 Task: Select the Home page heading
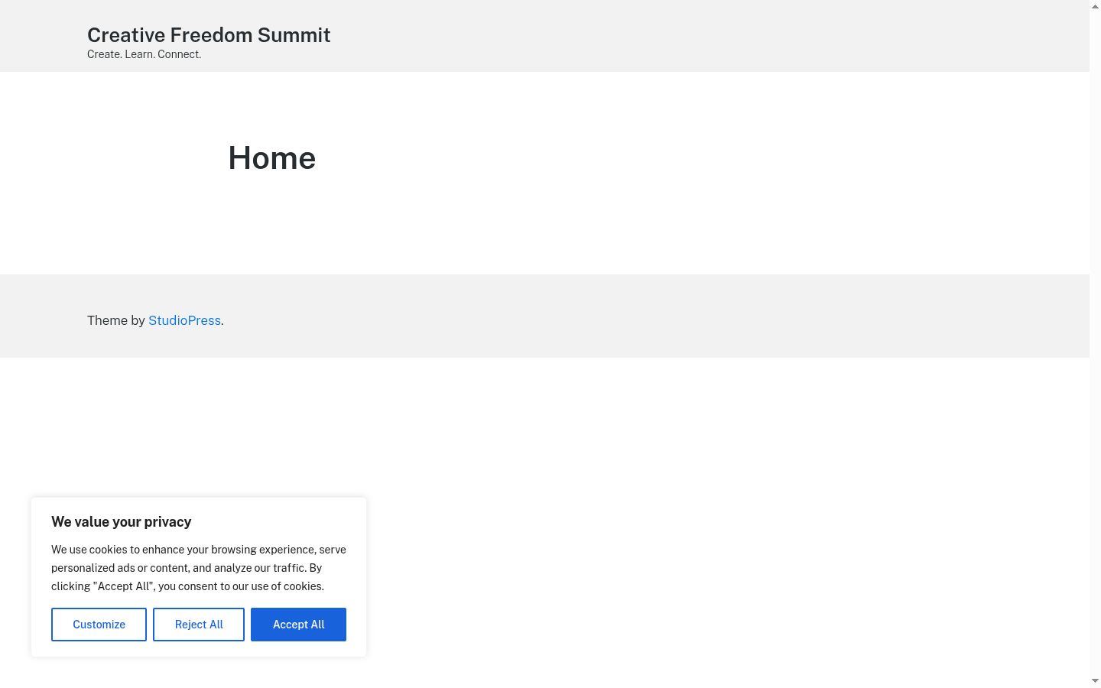272,158
